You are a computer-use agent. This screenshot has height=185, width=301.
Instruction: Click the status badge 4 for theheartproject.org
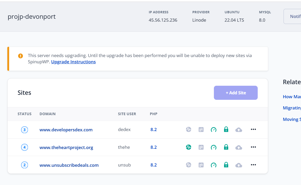[x=24, y=147]
